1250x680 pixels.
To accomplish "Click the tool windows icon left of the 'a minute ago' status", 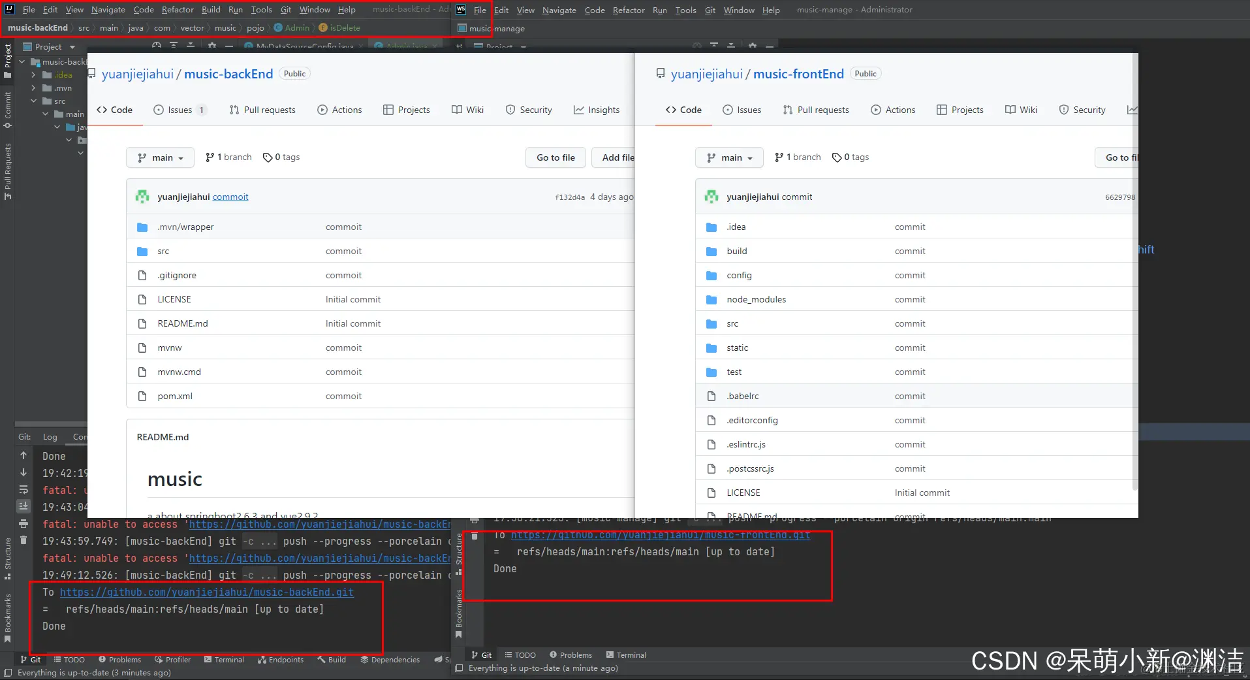I will pos(459,668).
